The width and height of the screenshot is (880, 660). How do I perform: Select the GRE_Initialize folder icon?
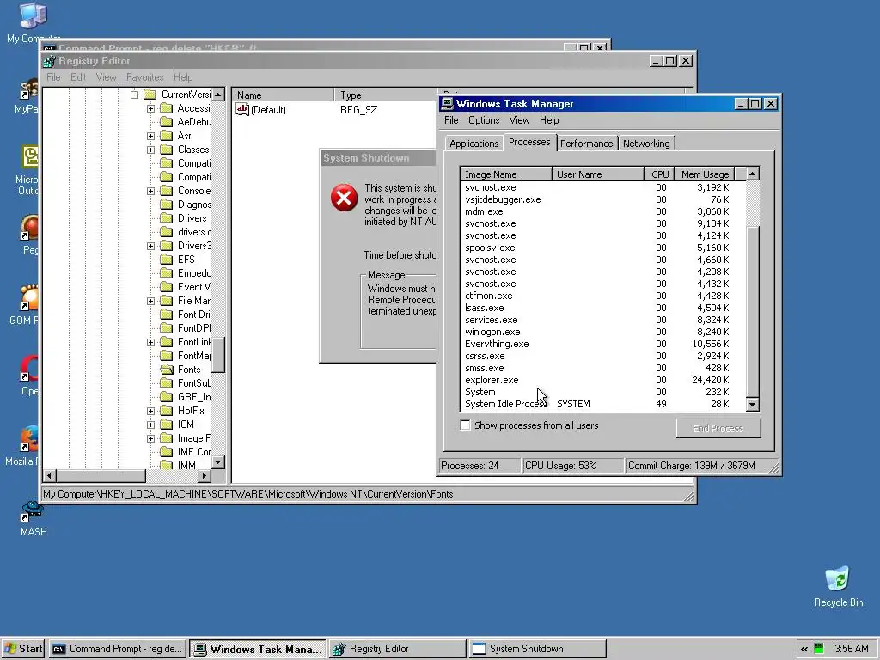[x=166, y=397]
